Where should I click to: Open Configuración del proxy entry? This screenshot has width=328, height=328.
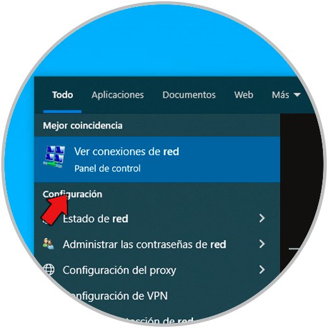point(157,270)
